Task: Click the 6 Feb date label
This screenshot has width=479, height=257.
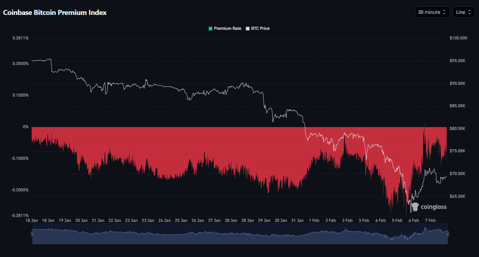Action: (414, 220)
